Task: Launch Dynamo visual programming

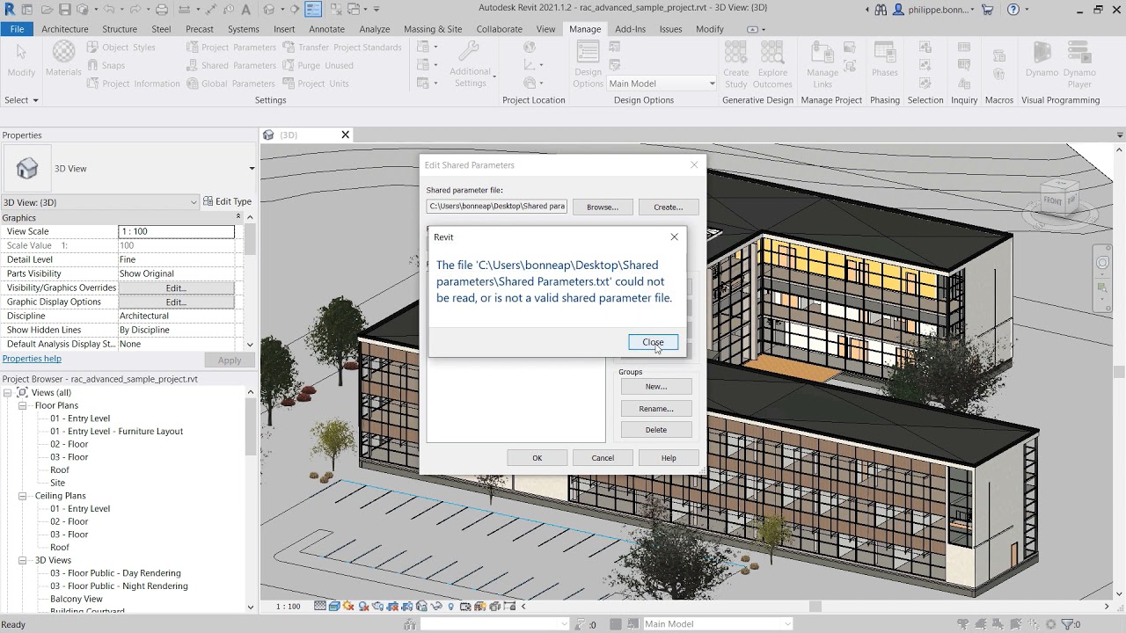Action: pos(1042,60)
